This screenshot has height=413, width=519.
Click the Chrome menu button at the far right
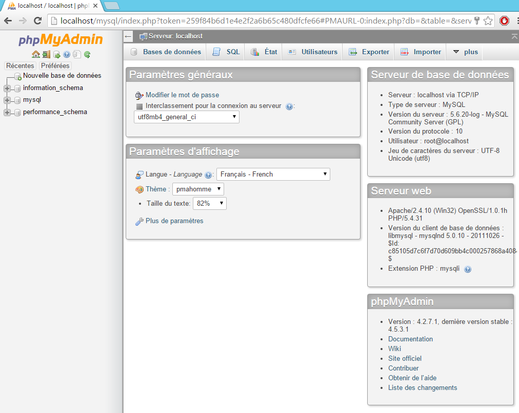(517, 21)
